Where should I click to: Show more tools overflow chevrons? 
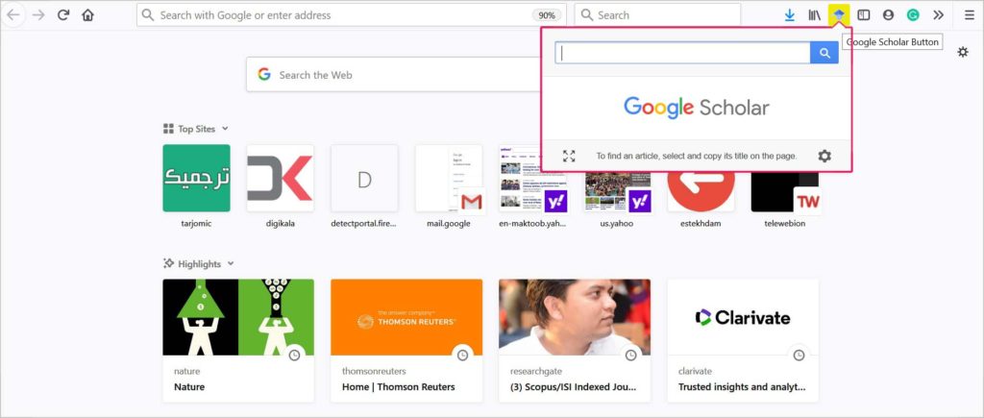pos(938,15)
